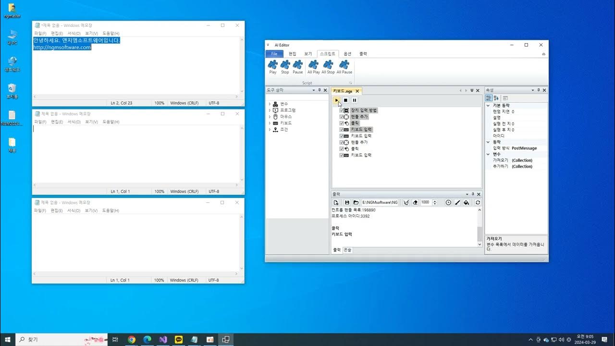Screen dimensions: 615x346
Task: Open Google Chrome from the taskbar
Action: [132, 339]
